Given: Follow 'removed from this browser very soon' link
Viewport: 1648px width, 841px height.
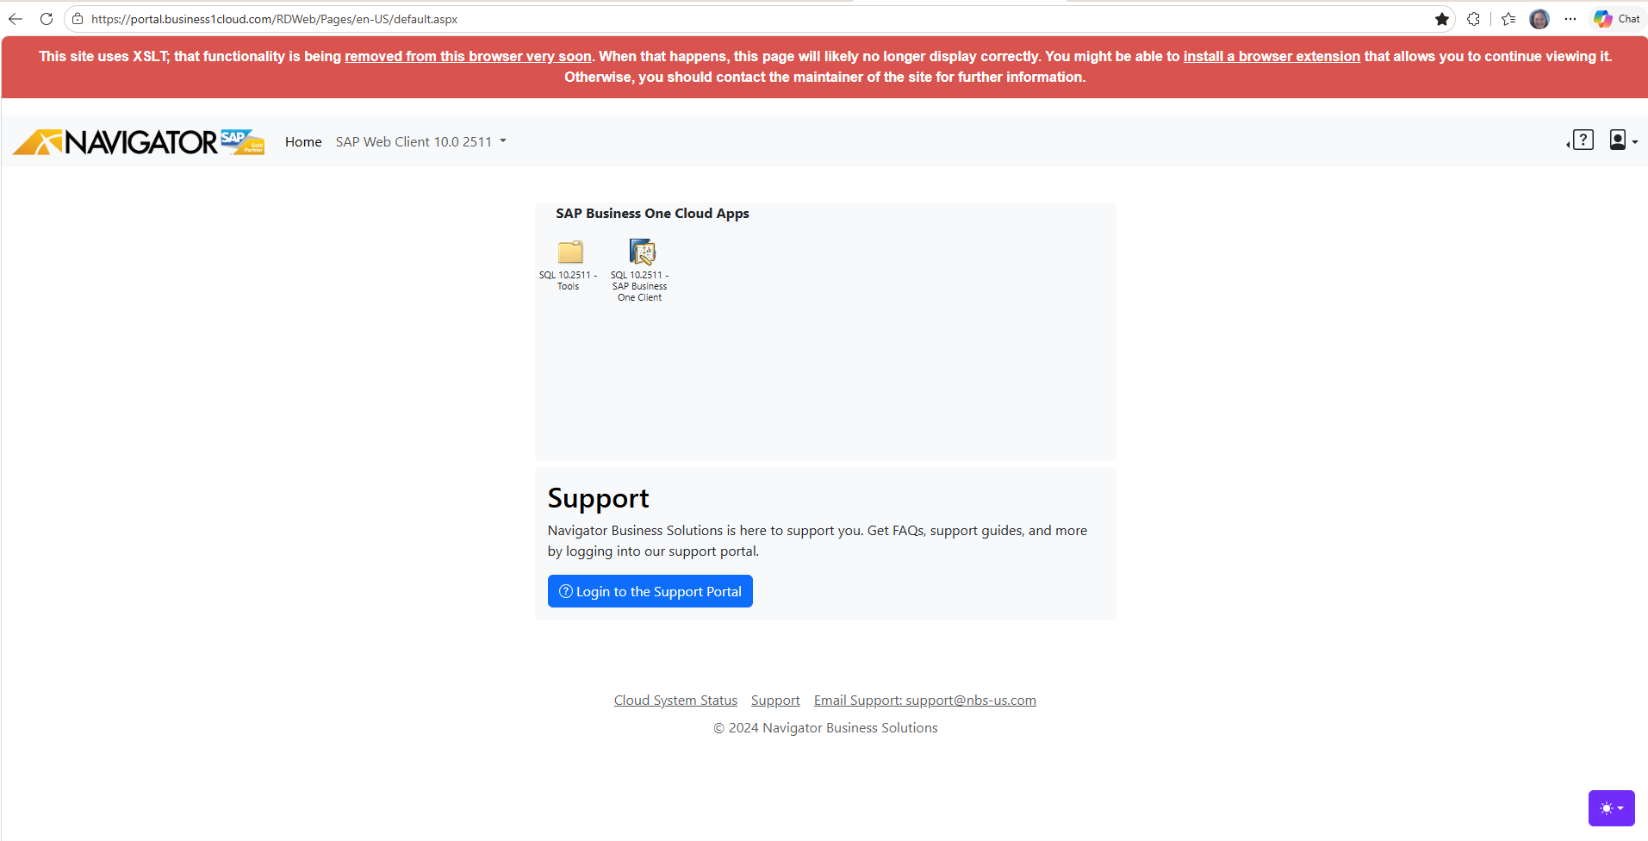Looking at the screenshot, I should [468, 56].
